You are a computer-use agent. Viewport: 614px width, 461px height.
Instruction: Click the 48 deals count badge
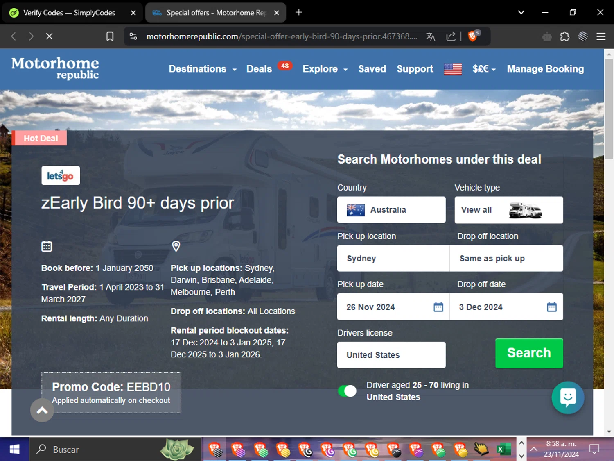pos(285,66)
